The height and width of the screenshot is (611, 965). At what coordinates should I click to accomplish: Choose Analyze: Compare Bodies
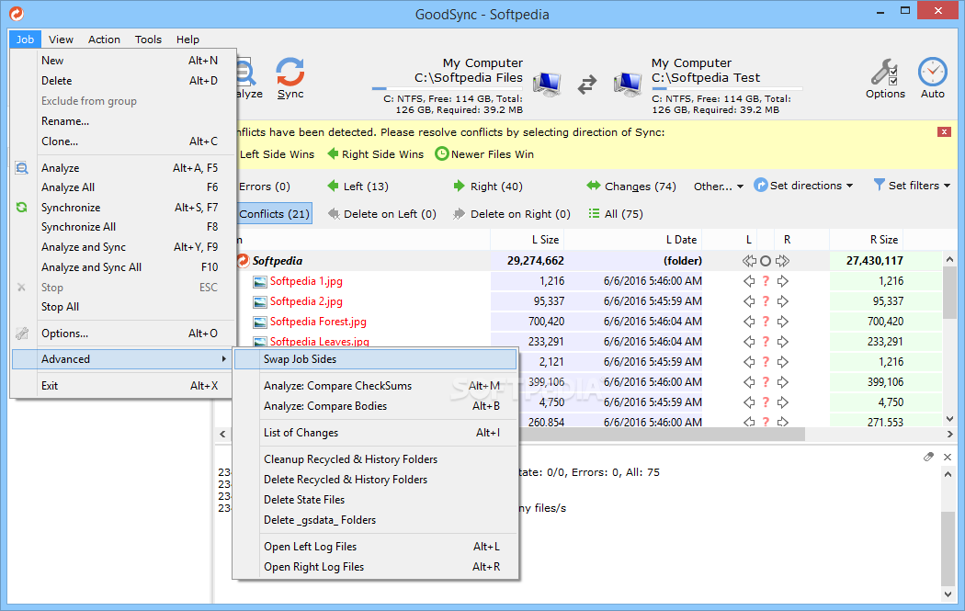pyautogui.click(x=375, y=406)
